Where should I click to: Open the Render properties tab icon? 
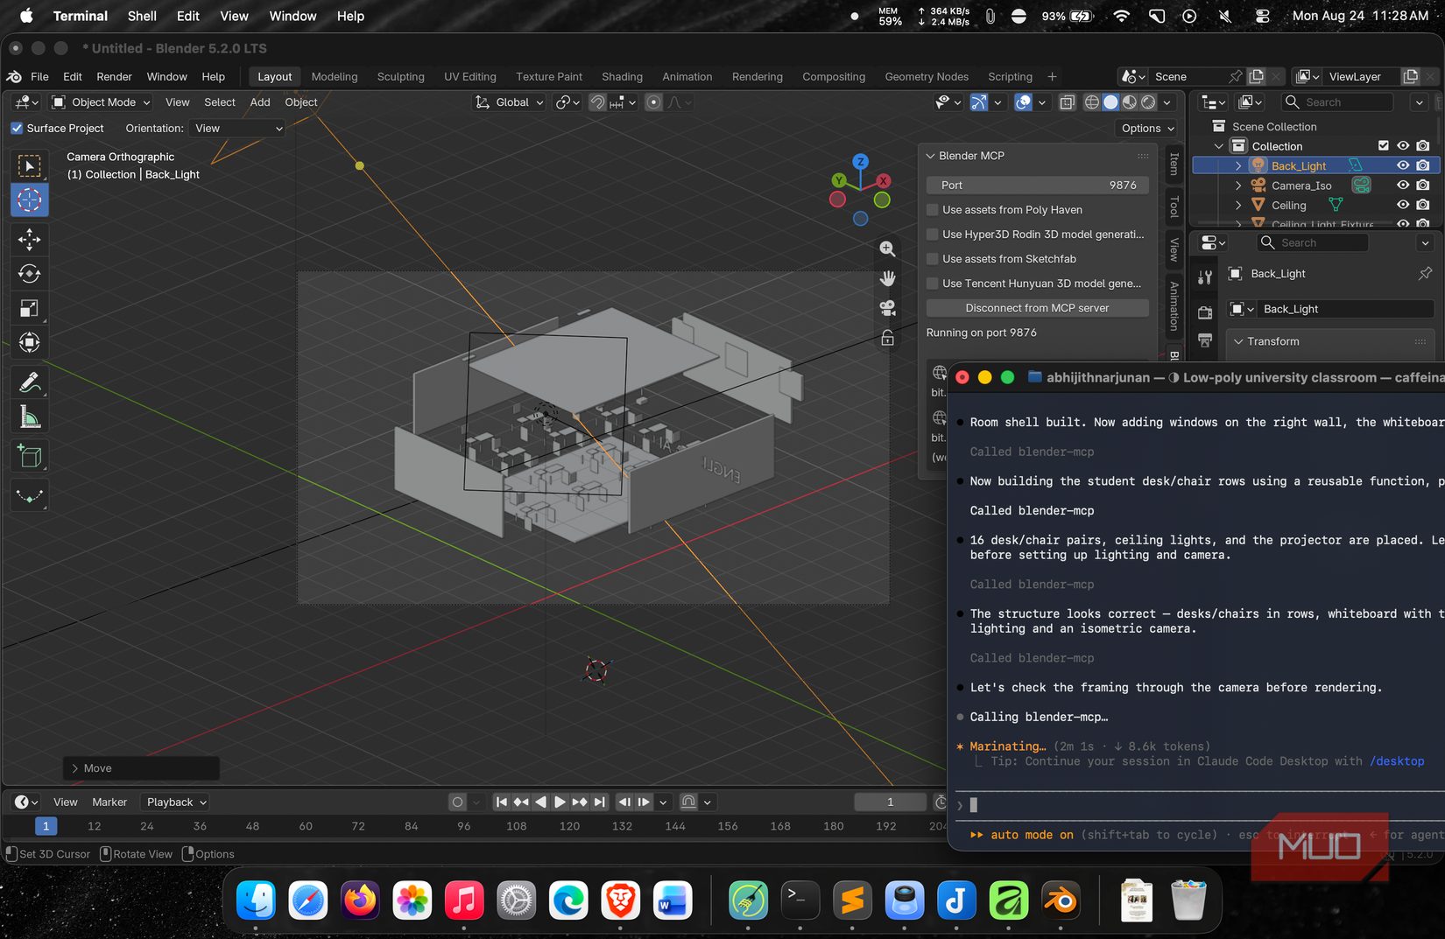tap(1205, 312)
